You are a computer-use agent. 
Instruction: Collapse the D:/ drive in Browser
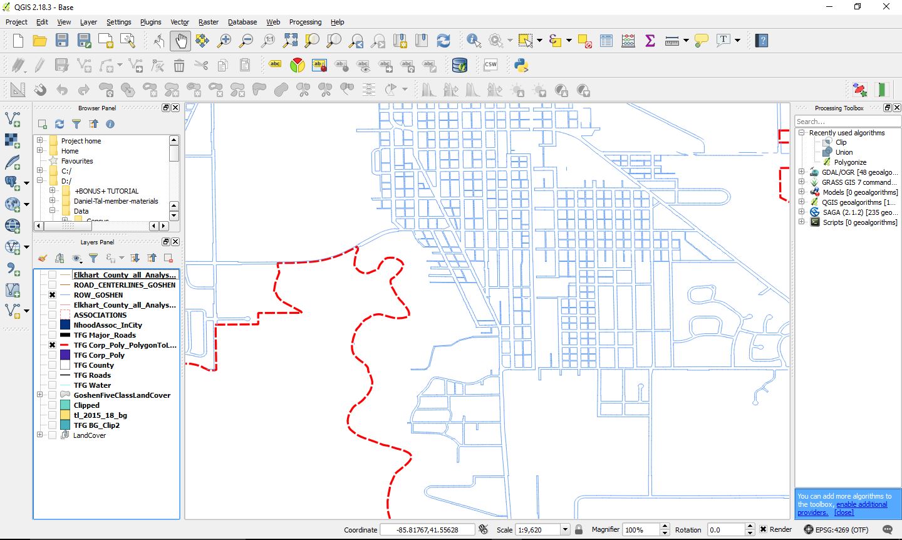(40, 180)
